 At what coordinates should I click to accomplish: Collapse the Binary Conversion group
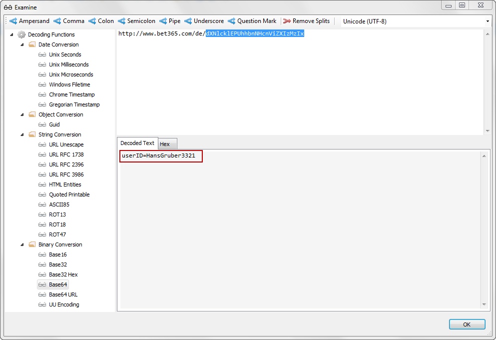click(22, 244)
